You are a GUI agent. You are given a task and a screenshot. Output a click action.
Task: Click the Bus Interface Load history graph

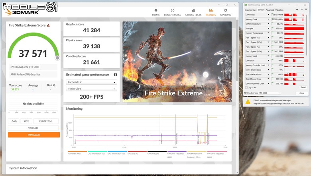coord(294,74)
